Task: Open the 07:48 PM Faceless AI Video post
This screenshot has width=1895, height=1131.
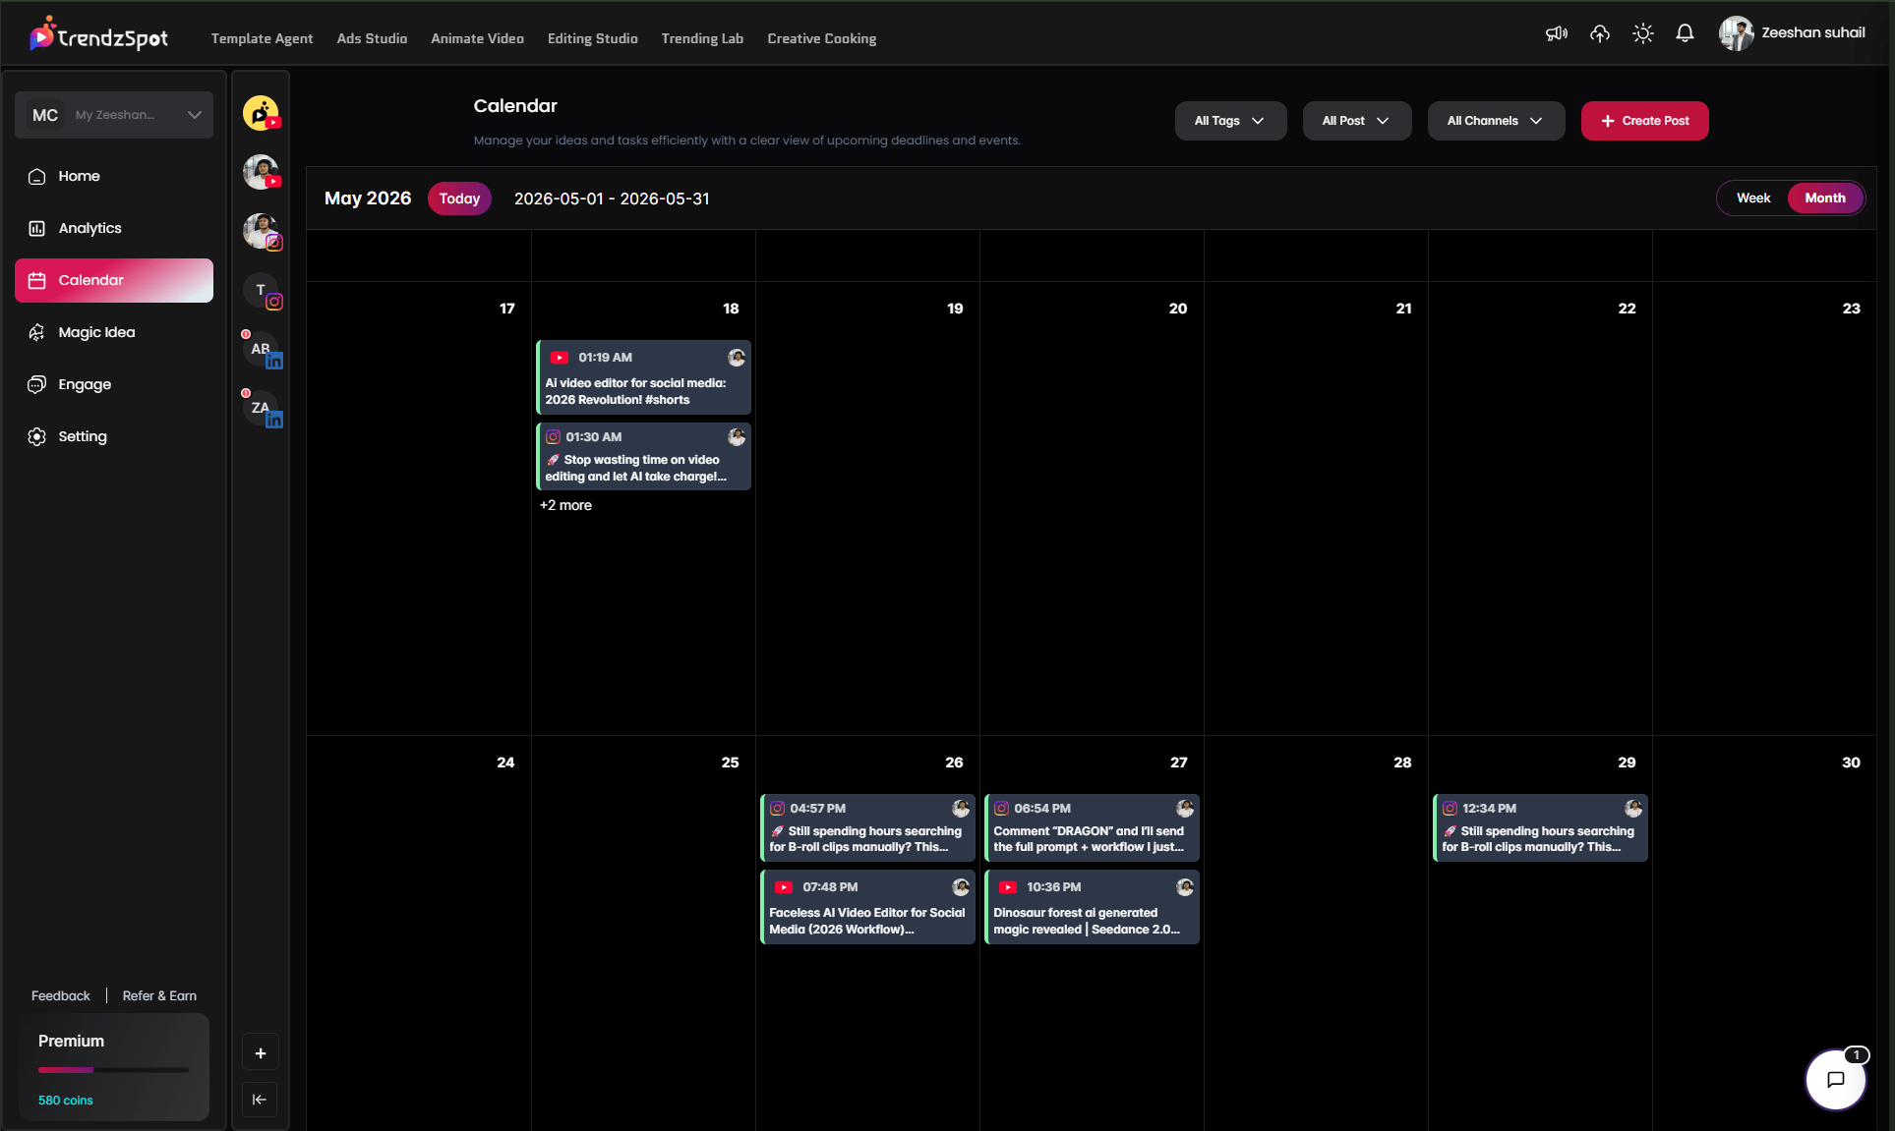Action: (867, 907)
